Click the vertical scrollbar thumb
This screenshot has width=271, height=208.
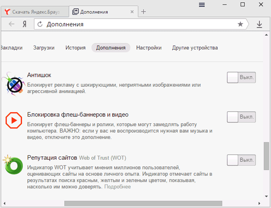coord(266,156)
